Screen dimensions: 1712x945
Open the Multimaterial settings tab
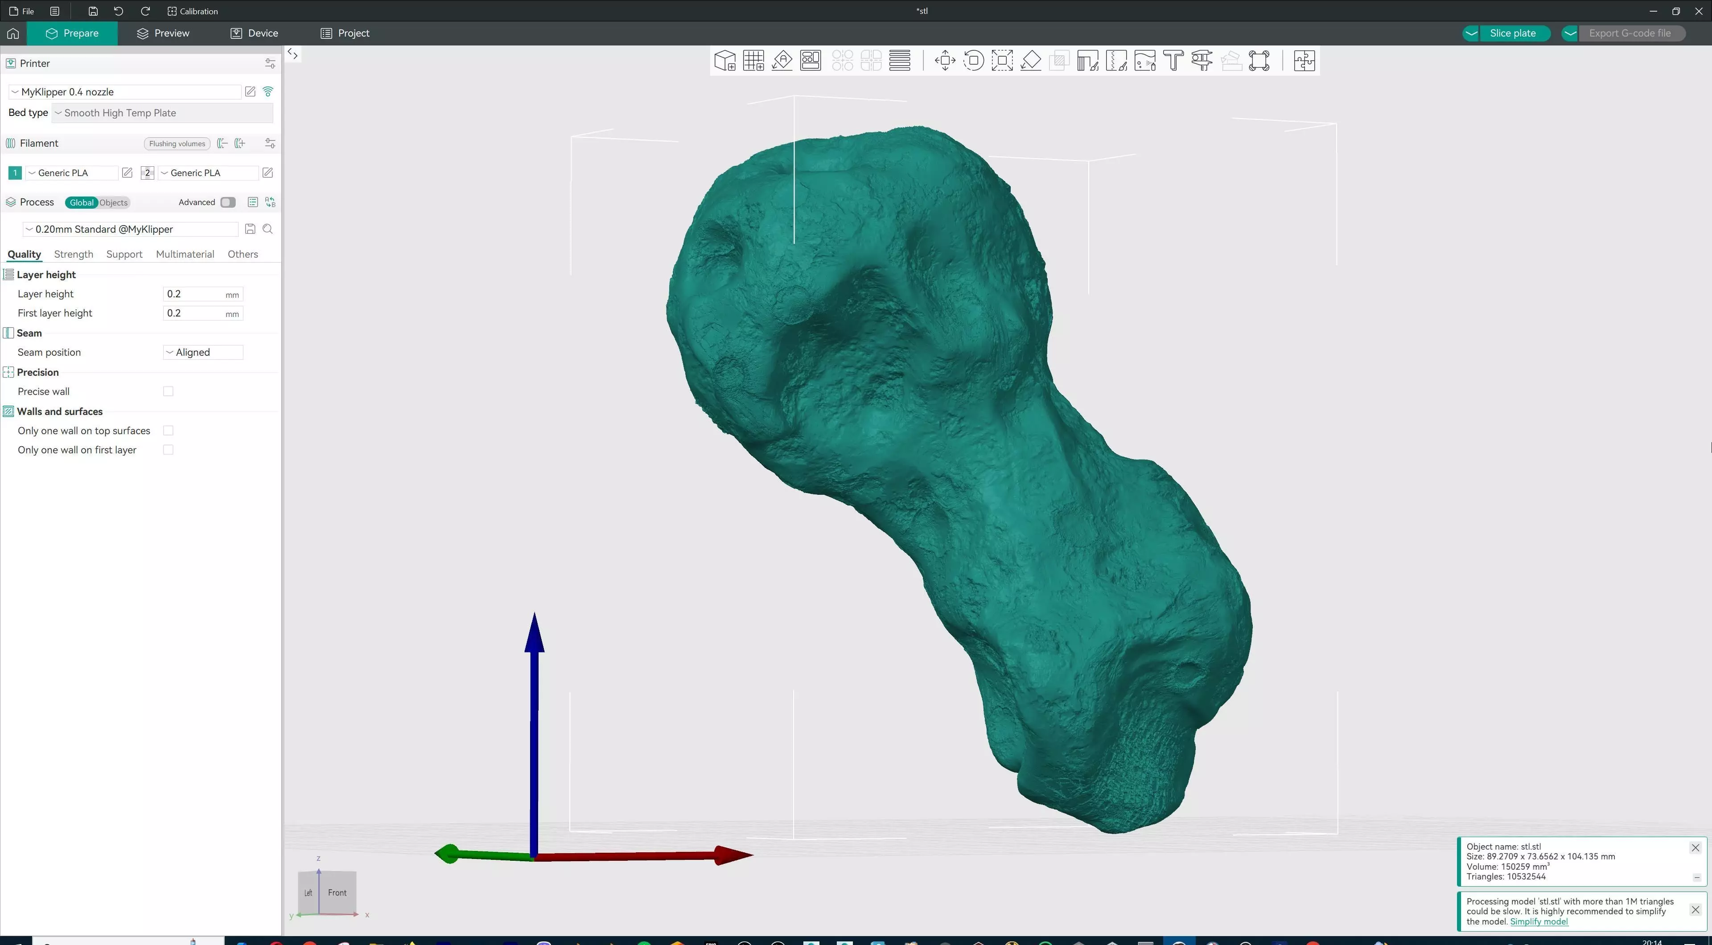click(185, 255)
